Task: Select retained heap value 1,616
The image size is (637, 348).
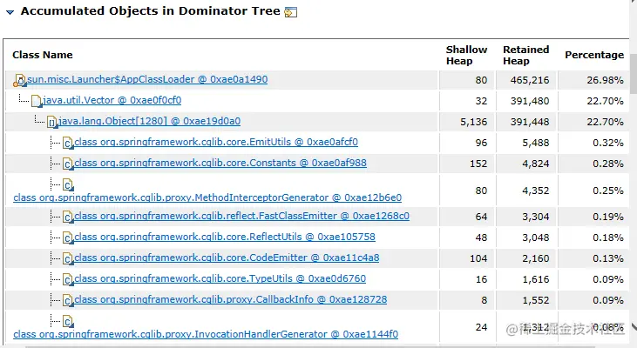Action: [x=535, y=279]
